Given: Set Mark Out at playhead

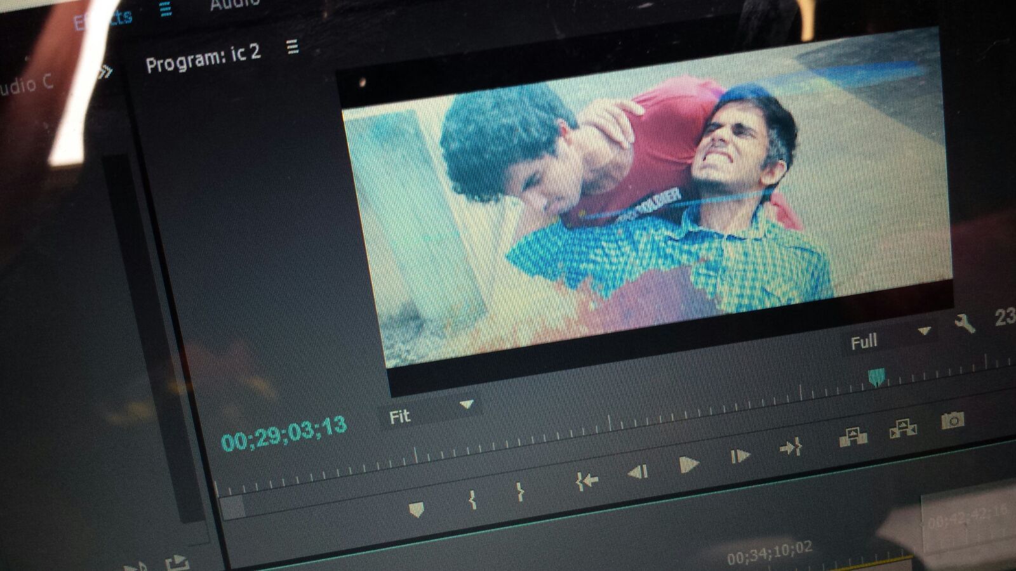Looking at the screenshot, I should click(x=520, y=492).
